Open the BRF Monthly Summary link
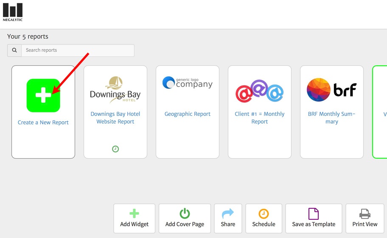387x238 pixels. (x=332, y=118)
